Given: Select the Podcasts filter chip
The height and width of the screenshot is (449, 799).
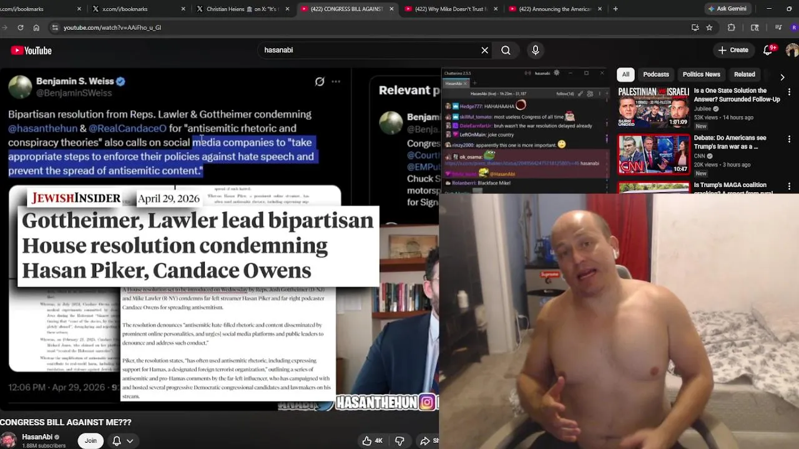Looking at the screenshot, I should pyautogui.click(x=656, y=74).
